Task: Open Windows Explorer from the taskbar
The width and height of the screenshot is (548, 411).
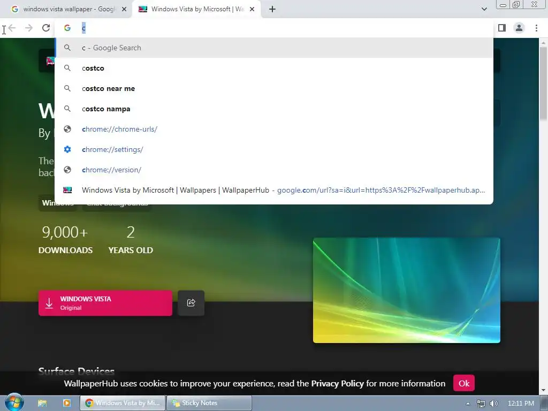Action: coord(42,403)
